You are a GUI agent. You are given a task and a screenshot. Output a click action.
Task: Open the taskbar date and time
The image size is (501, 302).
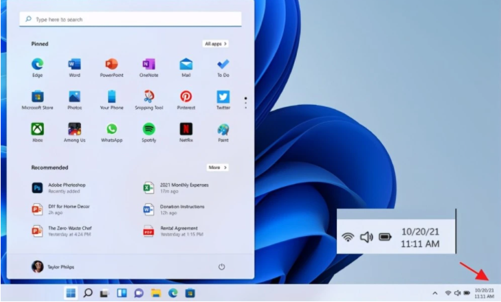coord(484,293)
